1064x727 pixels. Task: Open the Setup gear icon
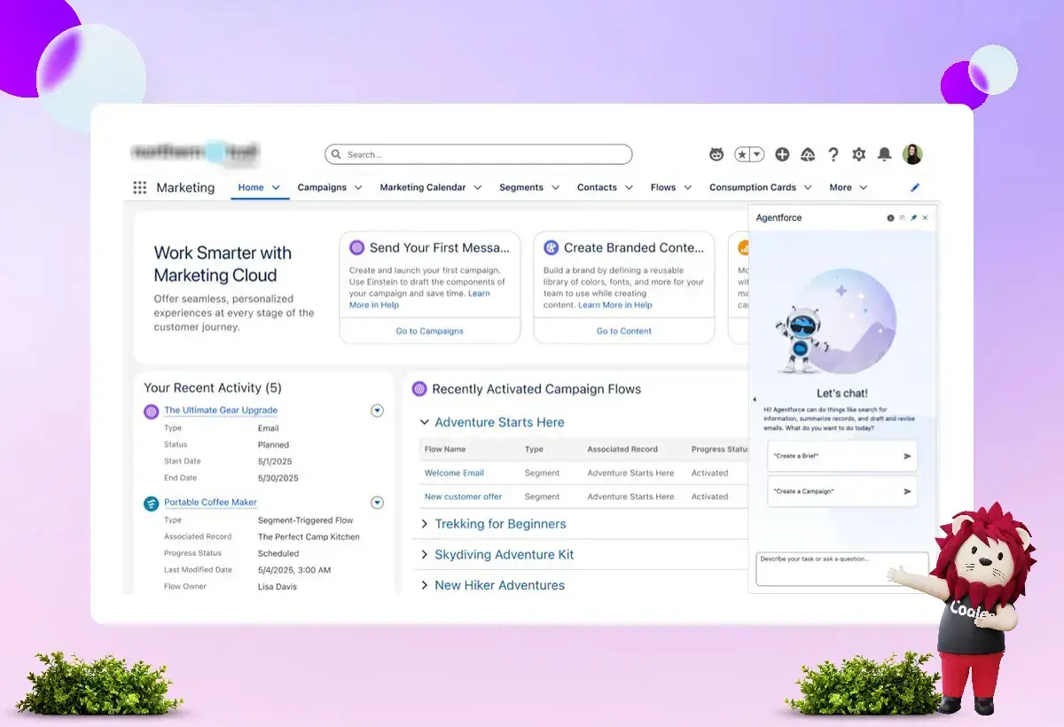tap(858, 154)
